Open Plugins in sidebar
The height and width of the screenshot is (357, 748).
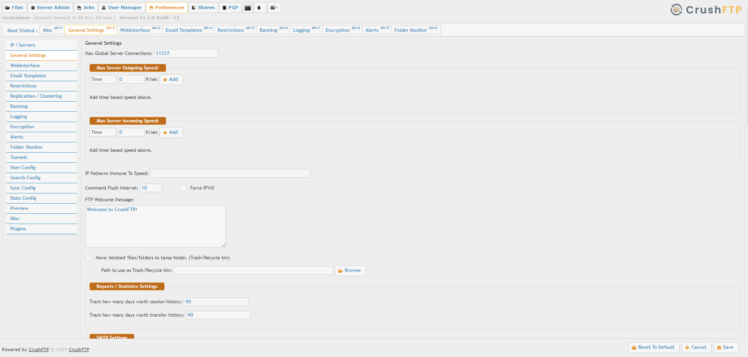(42, 229)
